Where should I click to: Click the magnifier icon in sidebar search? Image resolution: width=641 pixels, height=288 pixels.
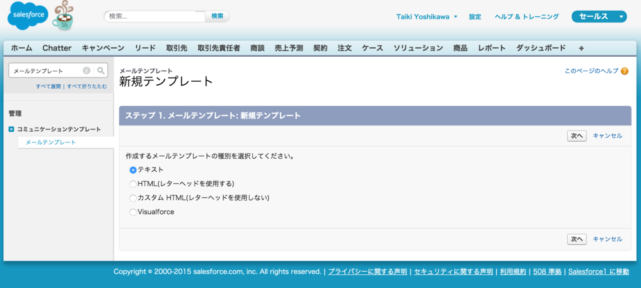[101, 71]
